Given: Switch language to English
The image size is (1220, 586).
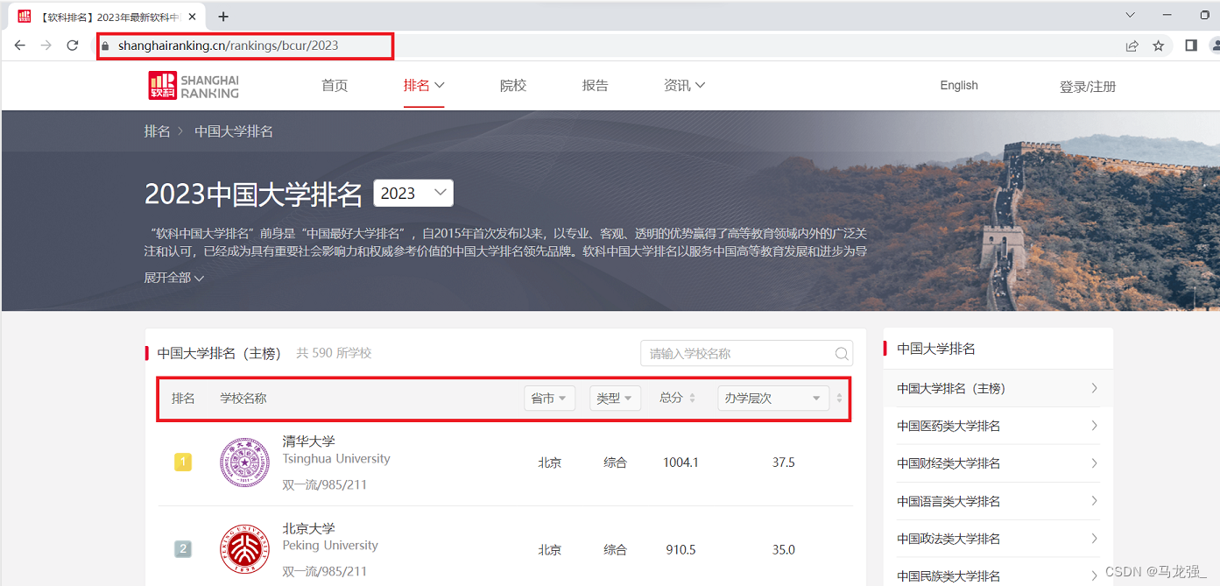Looking at the screenshot, I should coord(959,85).
